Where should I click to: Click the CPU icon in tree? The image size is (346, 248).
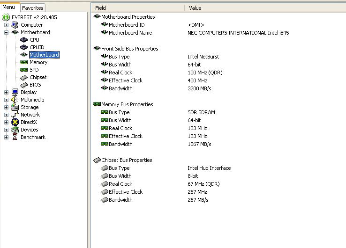click(x=24, y=40)
